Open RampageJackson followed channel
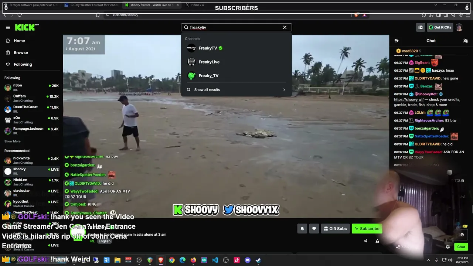The height and width of the screenshot is (266, 473). point(31,130)
